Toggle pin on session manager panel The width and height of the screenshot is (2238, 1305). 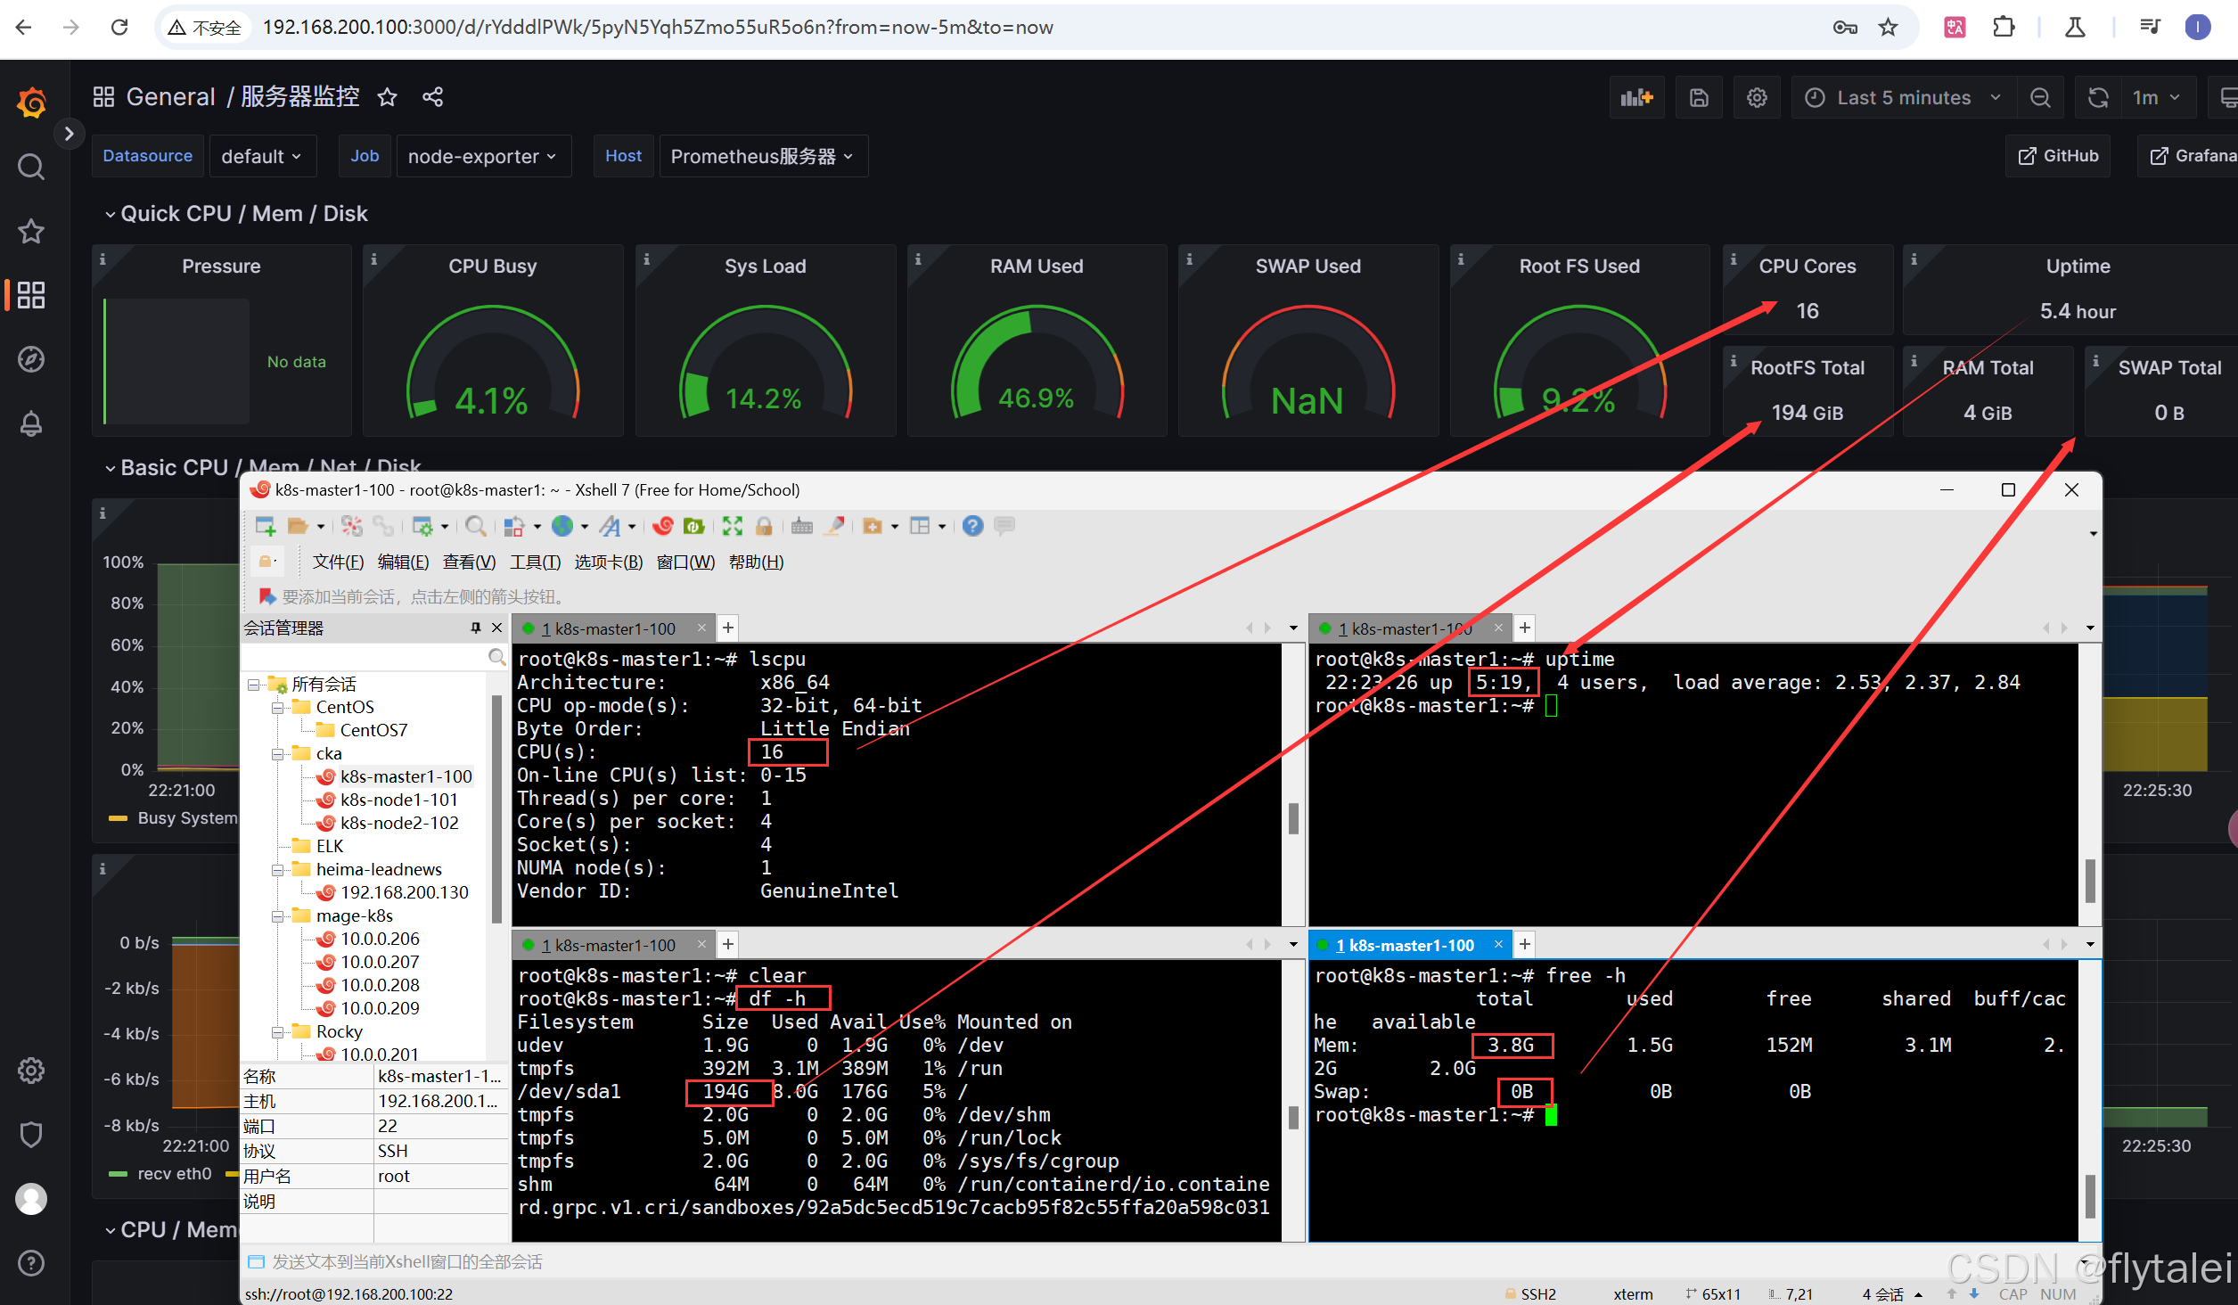(476, 628)
